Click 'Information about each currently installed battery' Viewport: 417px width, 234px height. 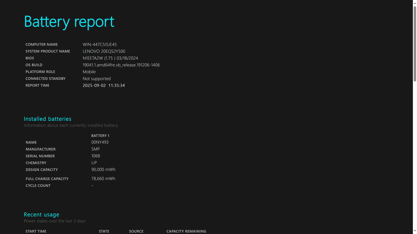click(71, 125)
